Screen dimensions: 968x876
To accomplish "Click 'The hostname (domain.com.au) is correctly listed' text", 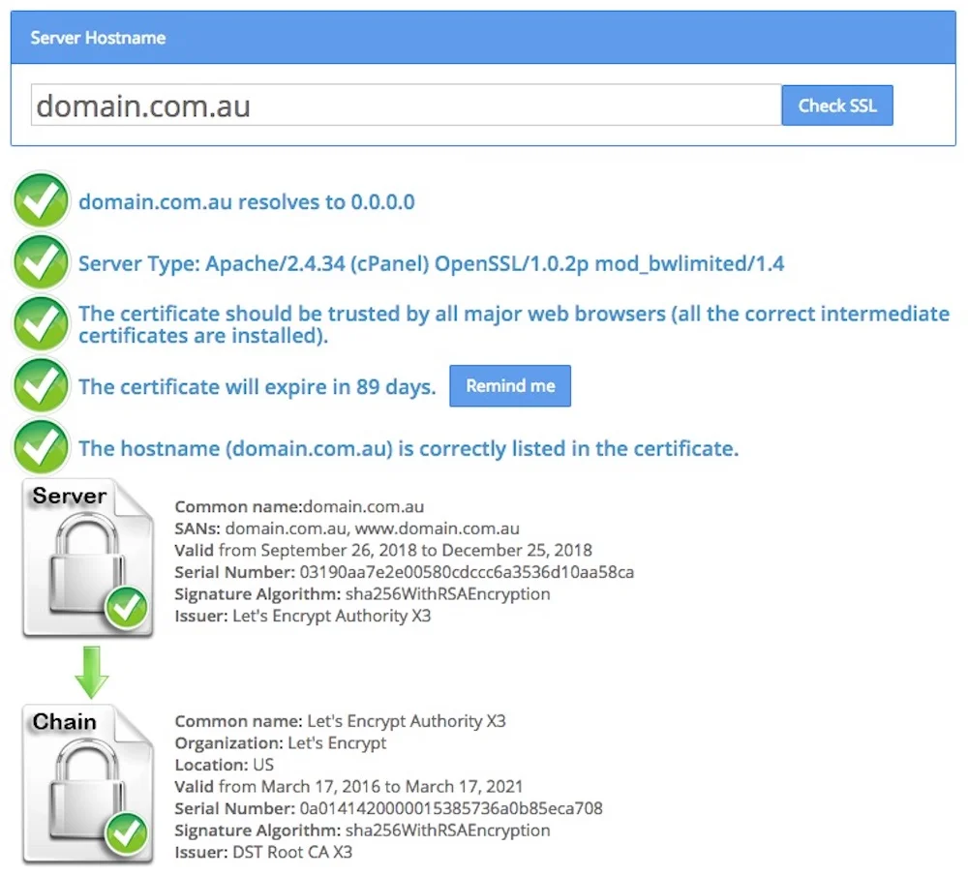I will coord(408,449).
